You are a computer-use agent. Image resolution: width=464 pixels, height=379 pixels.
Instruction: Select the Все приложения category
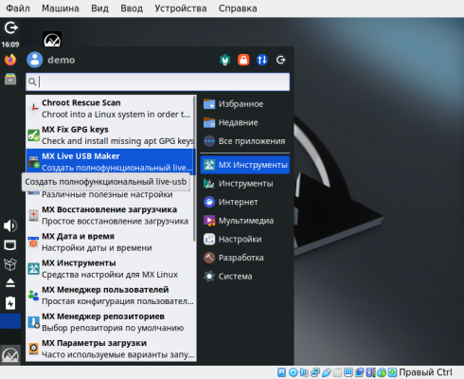pyautogui.click(x=245, y=141)
